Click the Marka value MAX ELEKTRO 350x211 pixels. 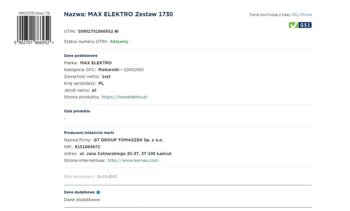click(x=96, y=63)
